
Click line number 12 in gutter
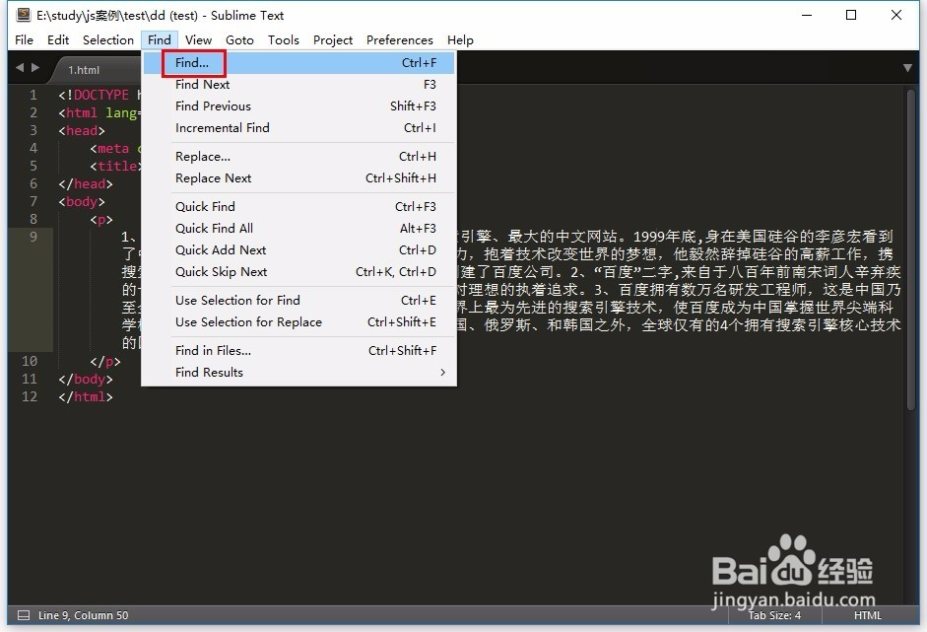point(30,396)
